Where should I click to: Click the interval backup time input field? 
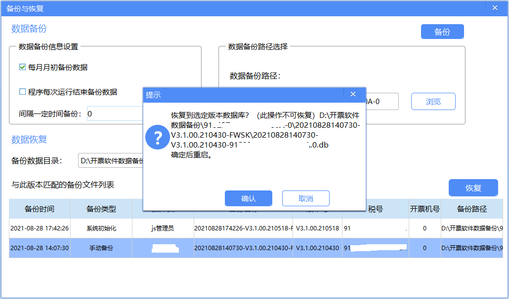(x=115, y=114)
